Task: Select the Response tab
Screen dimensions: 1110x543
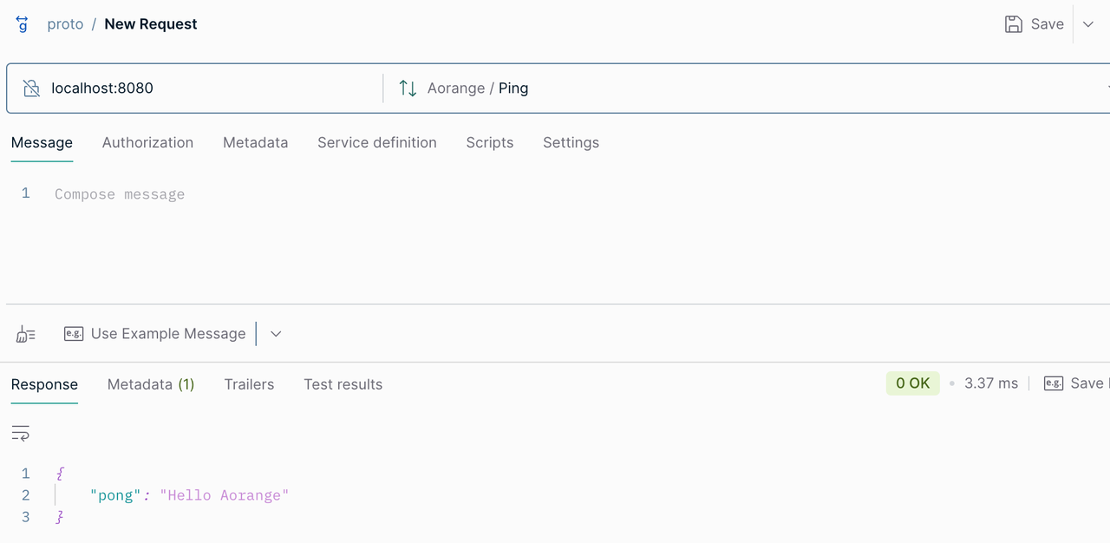Action: (44, 384)
